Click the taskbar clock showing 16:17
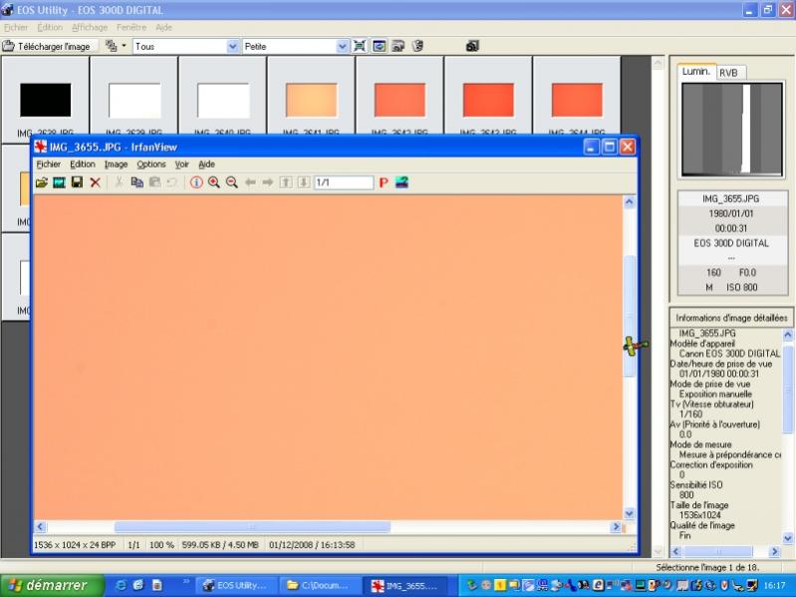The image size is (796, 597). pos(774,586)
